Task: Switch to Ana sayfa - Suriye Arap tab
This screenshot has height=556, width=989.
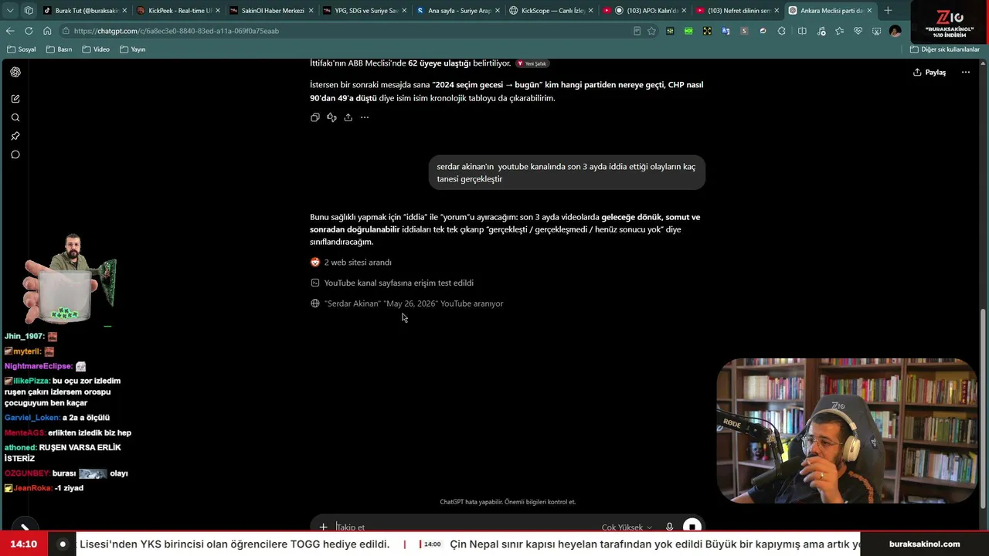Action: coord(457,11)
